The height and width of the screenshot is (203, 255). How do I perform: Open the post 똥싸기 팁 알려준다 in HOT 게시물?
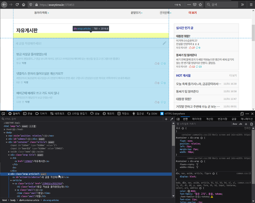(x=187, y=92)
